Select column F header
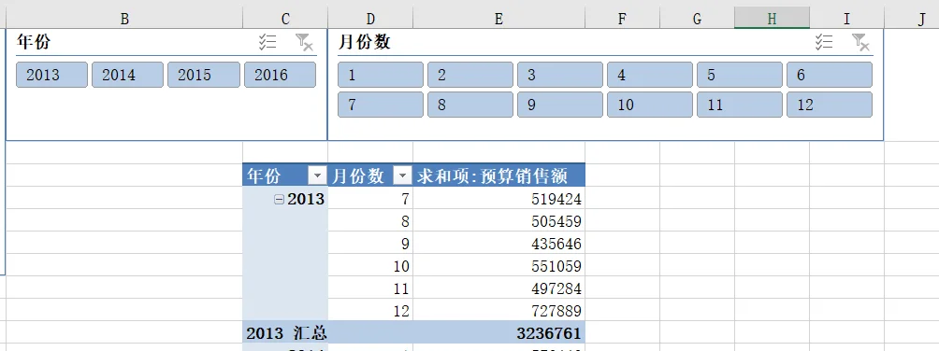939x351 pixels. (622, 19)
